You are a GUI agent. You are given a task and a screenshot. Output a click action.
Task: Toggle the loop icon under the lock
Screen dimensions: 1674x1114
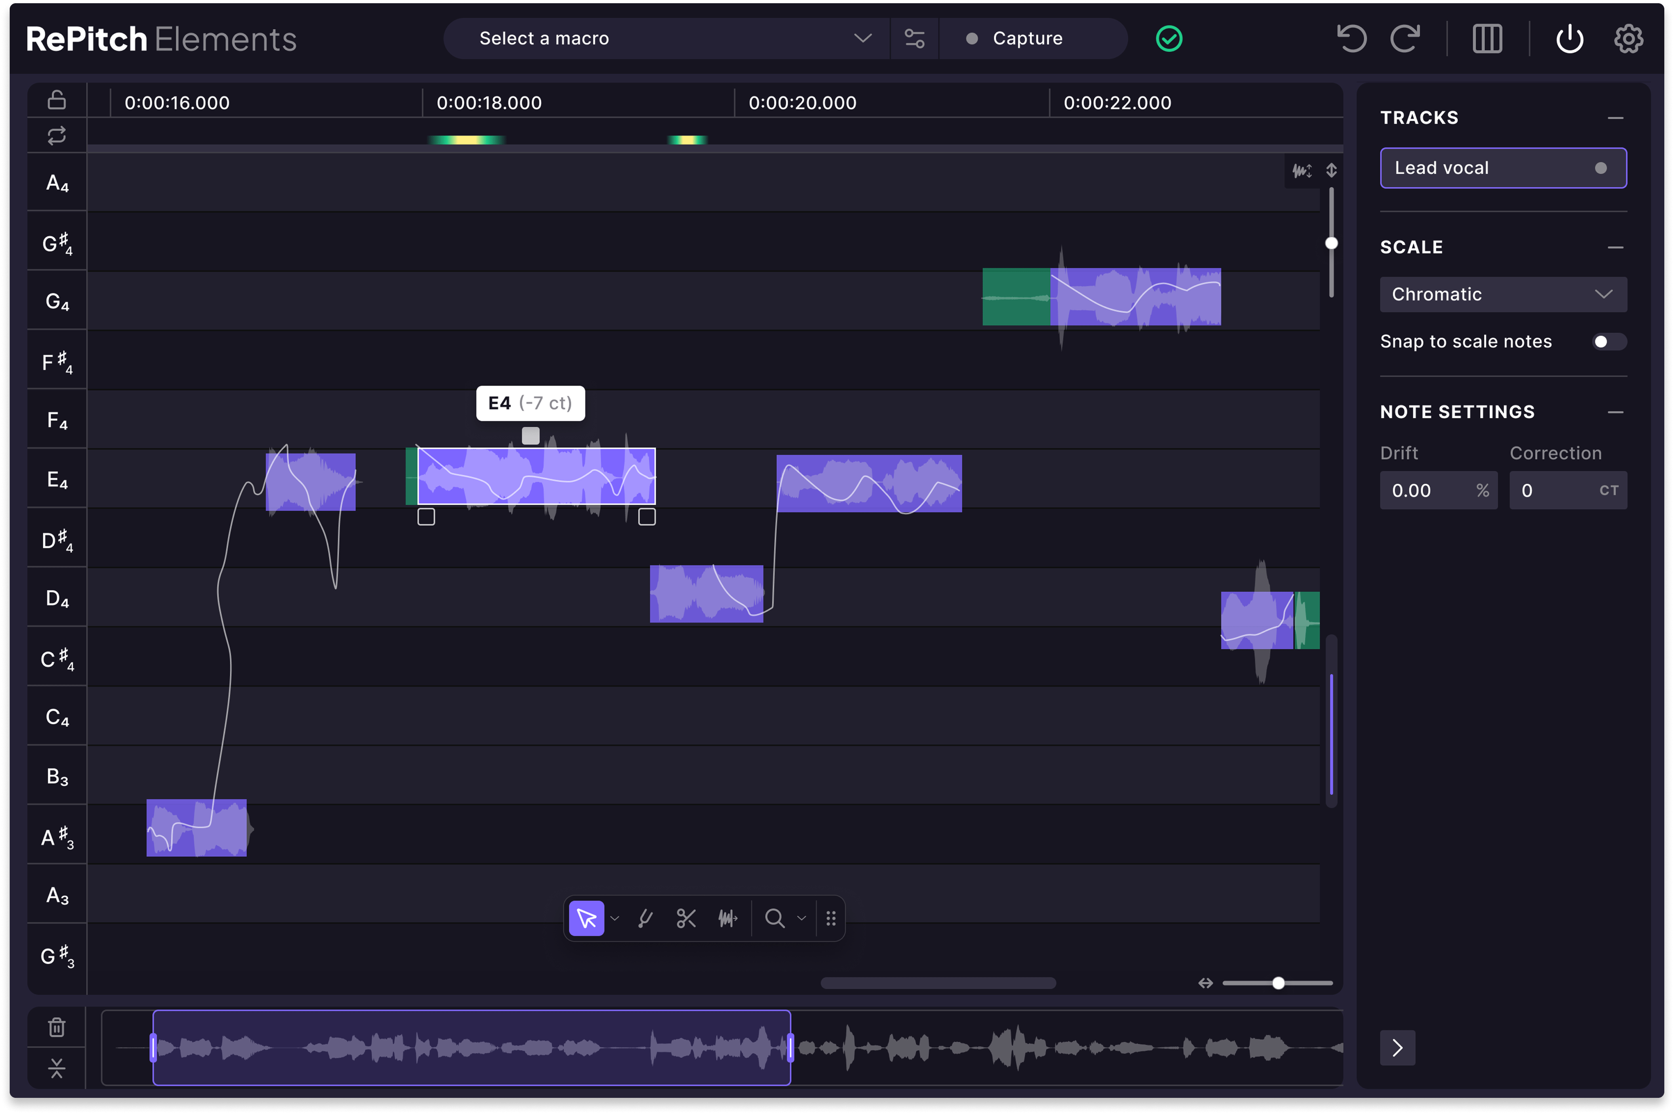57,135
